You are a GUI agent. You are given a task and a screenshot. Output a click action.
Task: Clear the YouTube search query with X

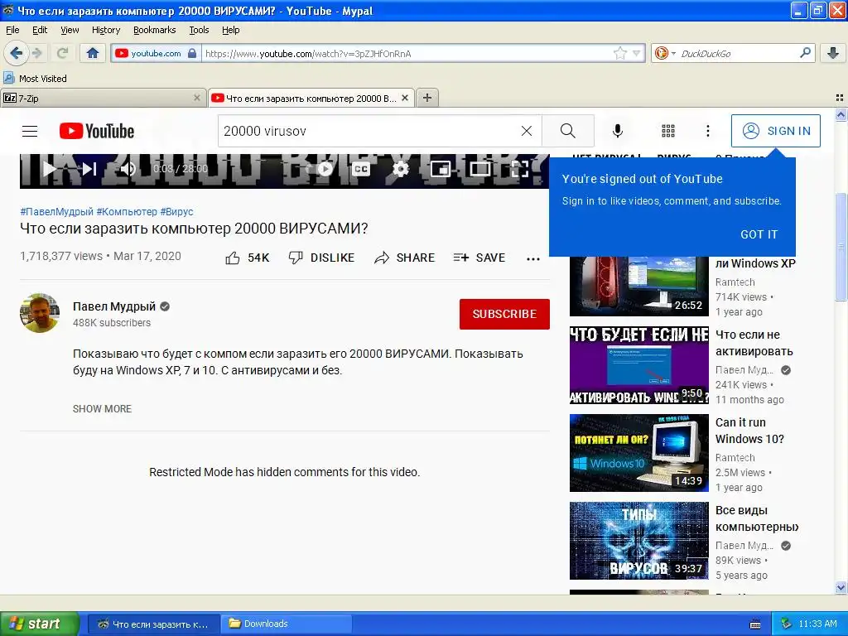526,131
